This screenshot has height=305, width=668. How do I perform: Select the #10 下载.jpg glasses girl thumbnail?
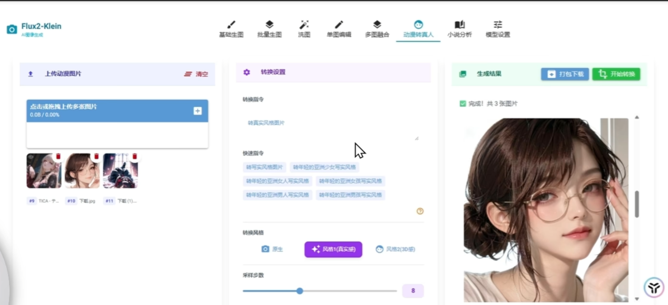coord(82,171)
